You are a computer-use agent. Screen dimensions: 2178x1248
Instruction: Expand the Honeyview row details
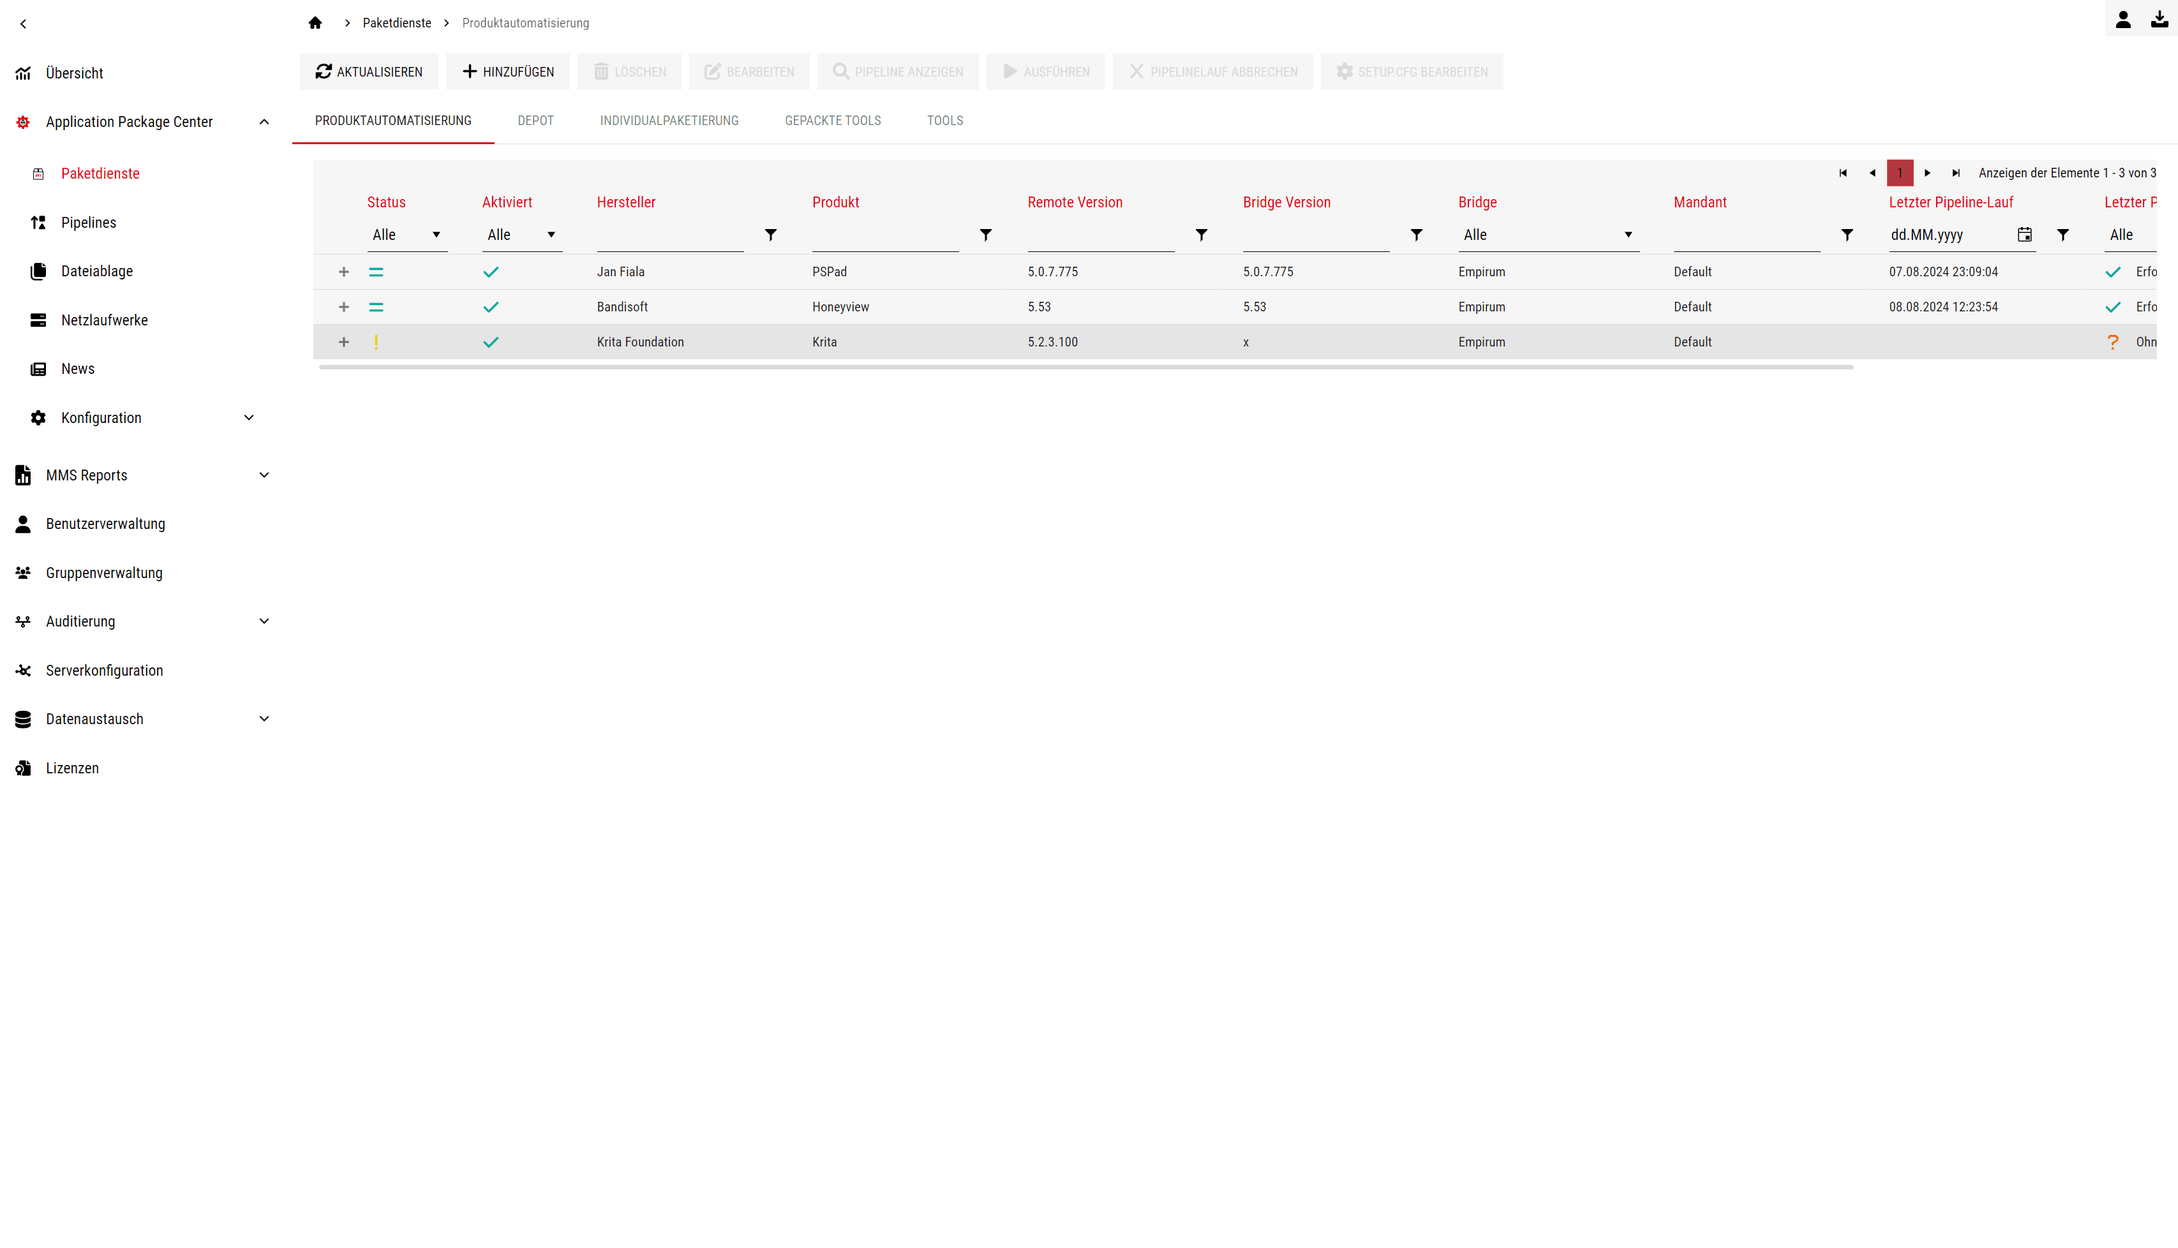point(344,308)
